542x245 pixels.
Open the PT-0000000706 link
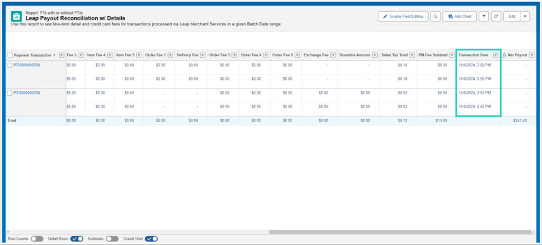point(27,65)
